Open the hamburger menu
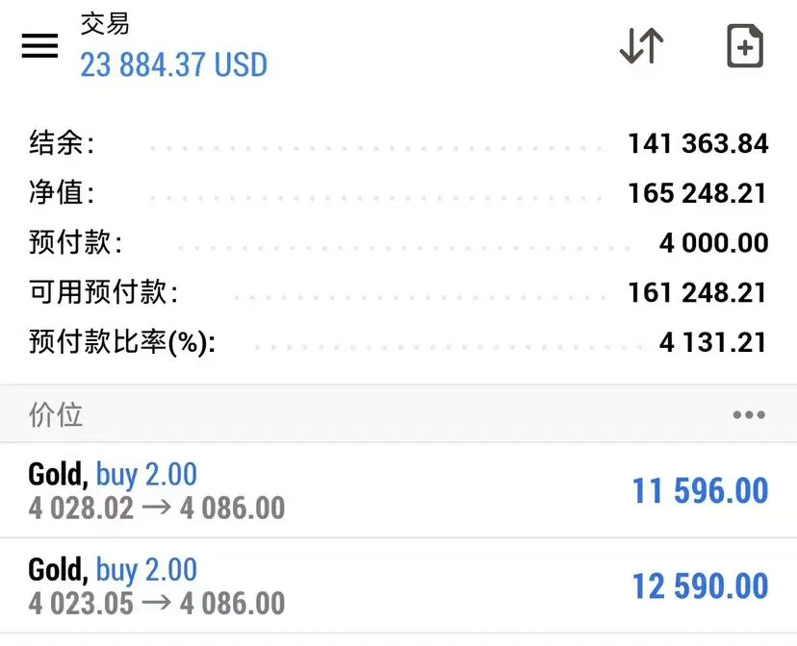This screenshot has height=646, width=797. (x=39, y=46)
